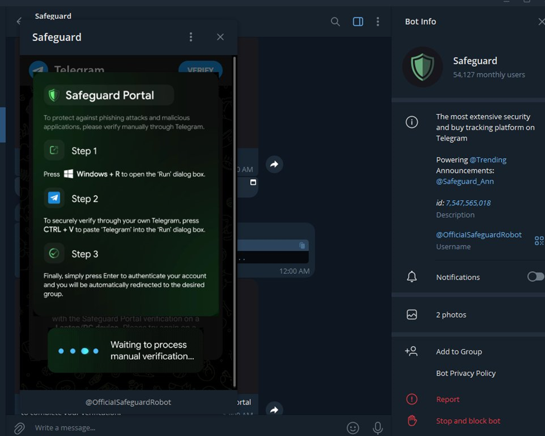
Task: Click Stop and block bot
Action: 468,421
